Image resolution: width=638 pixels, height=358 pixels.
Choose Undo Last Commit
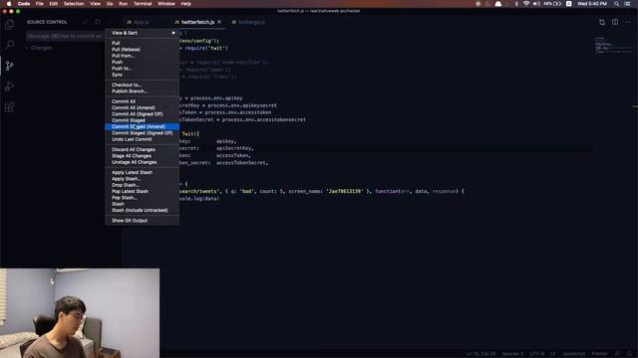point(142,139)
